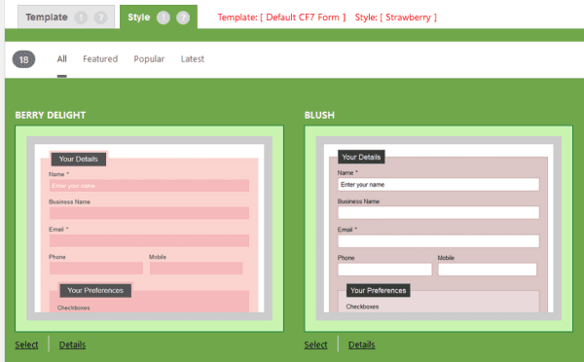Click the Template tab question mark icon

[x=100, y=18]
